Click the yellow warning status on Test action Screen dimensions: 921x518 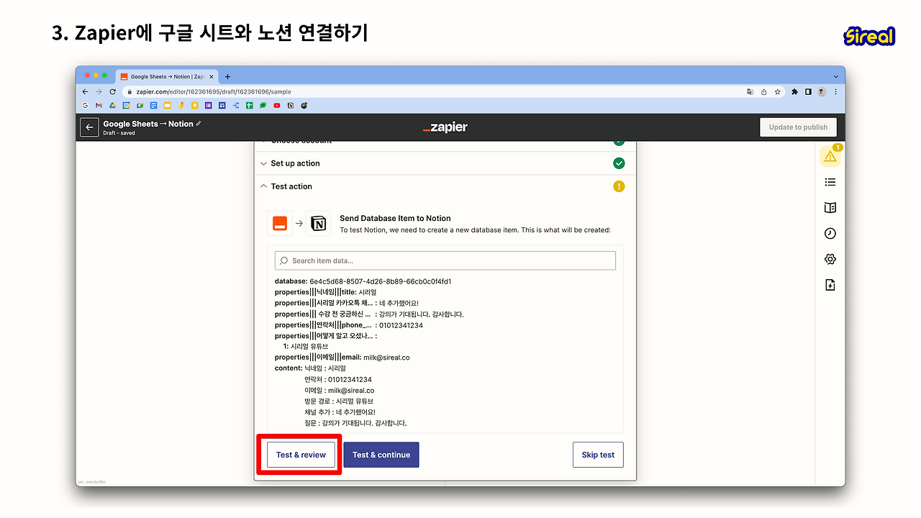tap(619, 186)
